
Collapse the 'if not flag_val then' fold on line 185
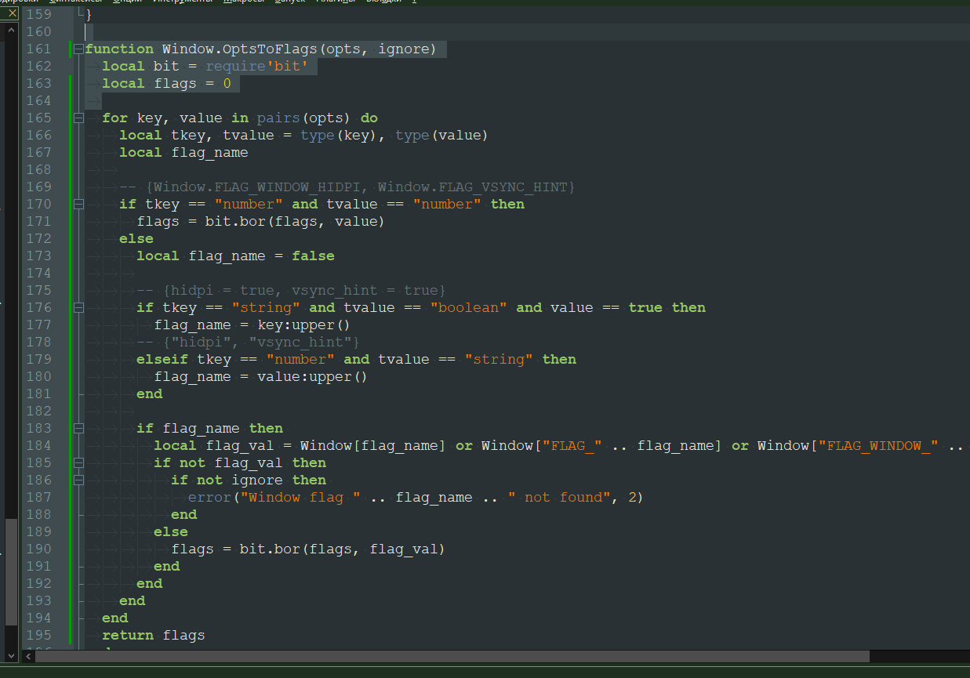(78, 462)
